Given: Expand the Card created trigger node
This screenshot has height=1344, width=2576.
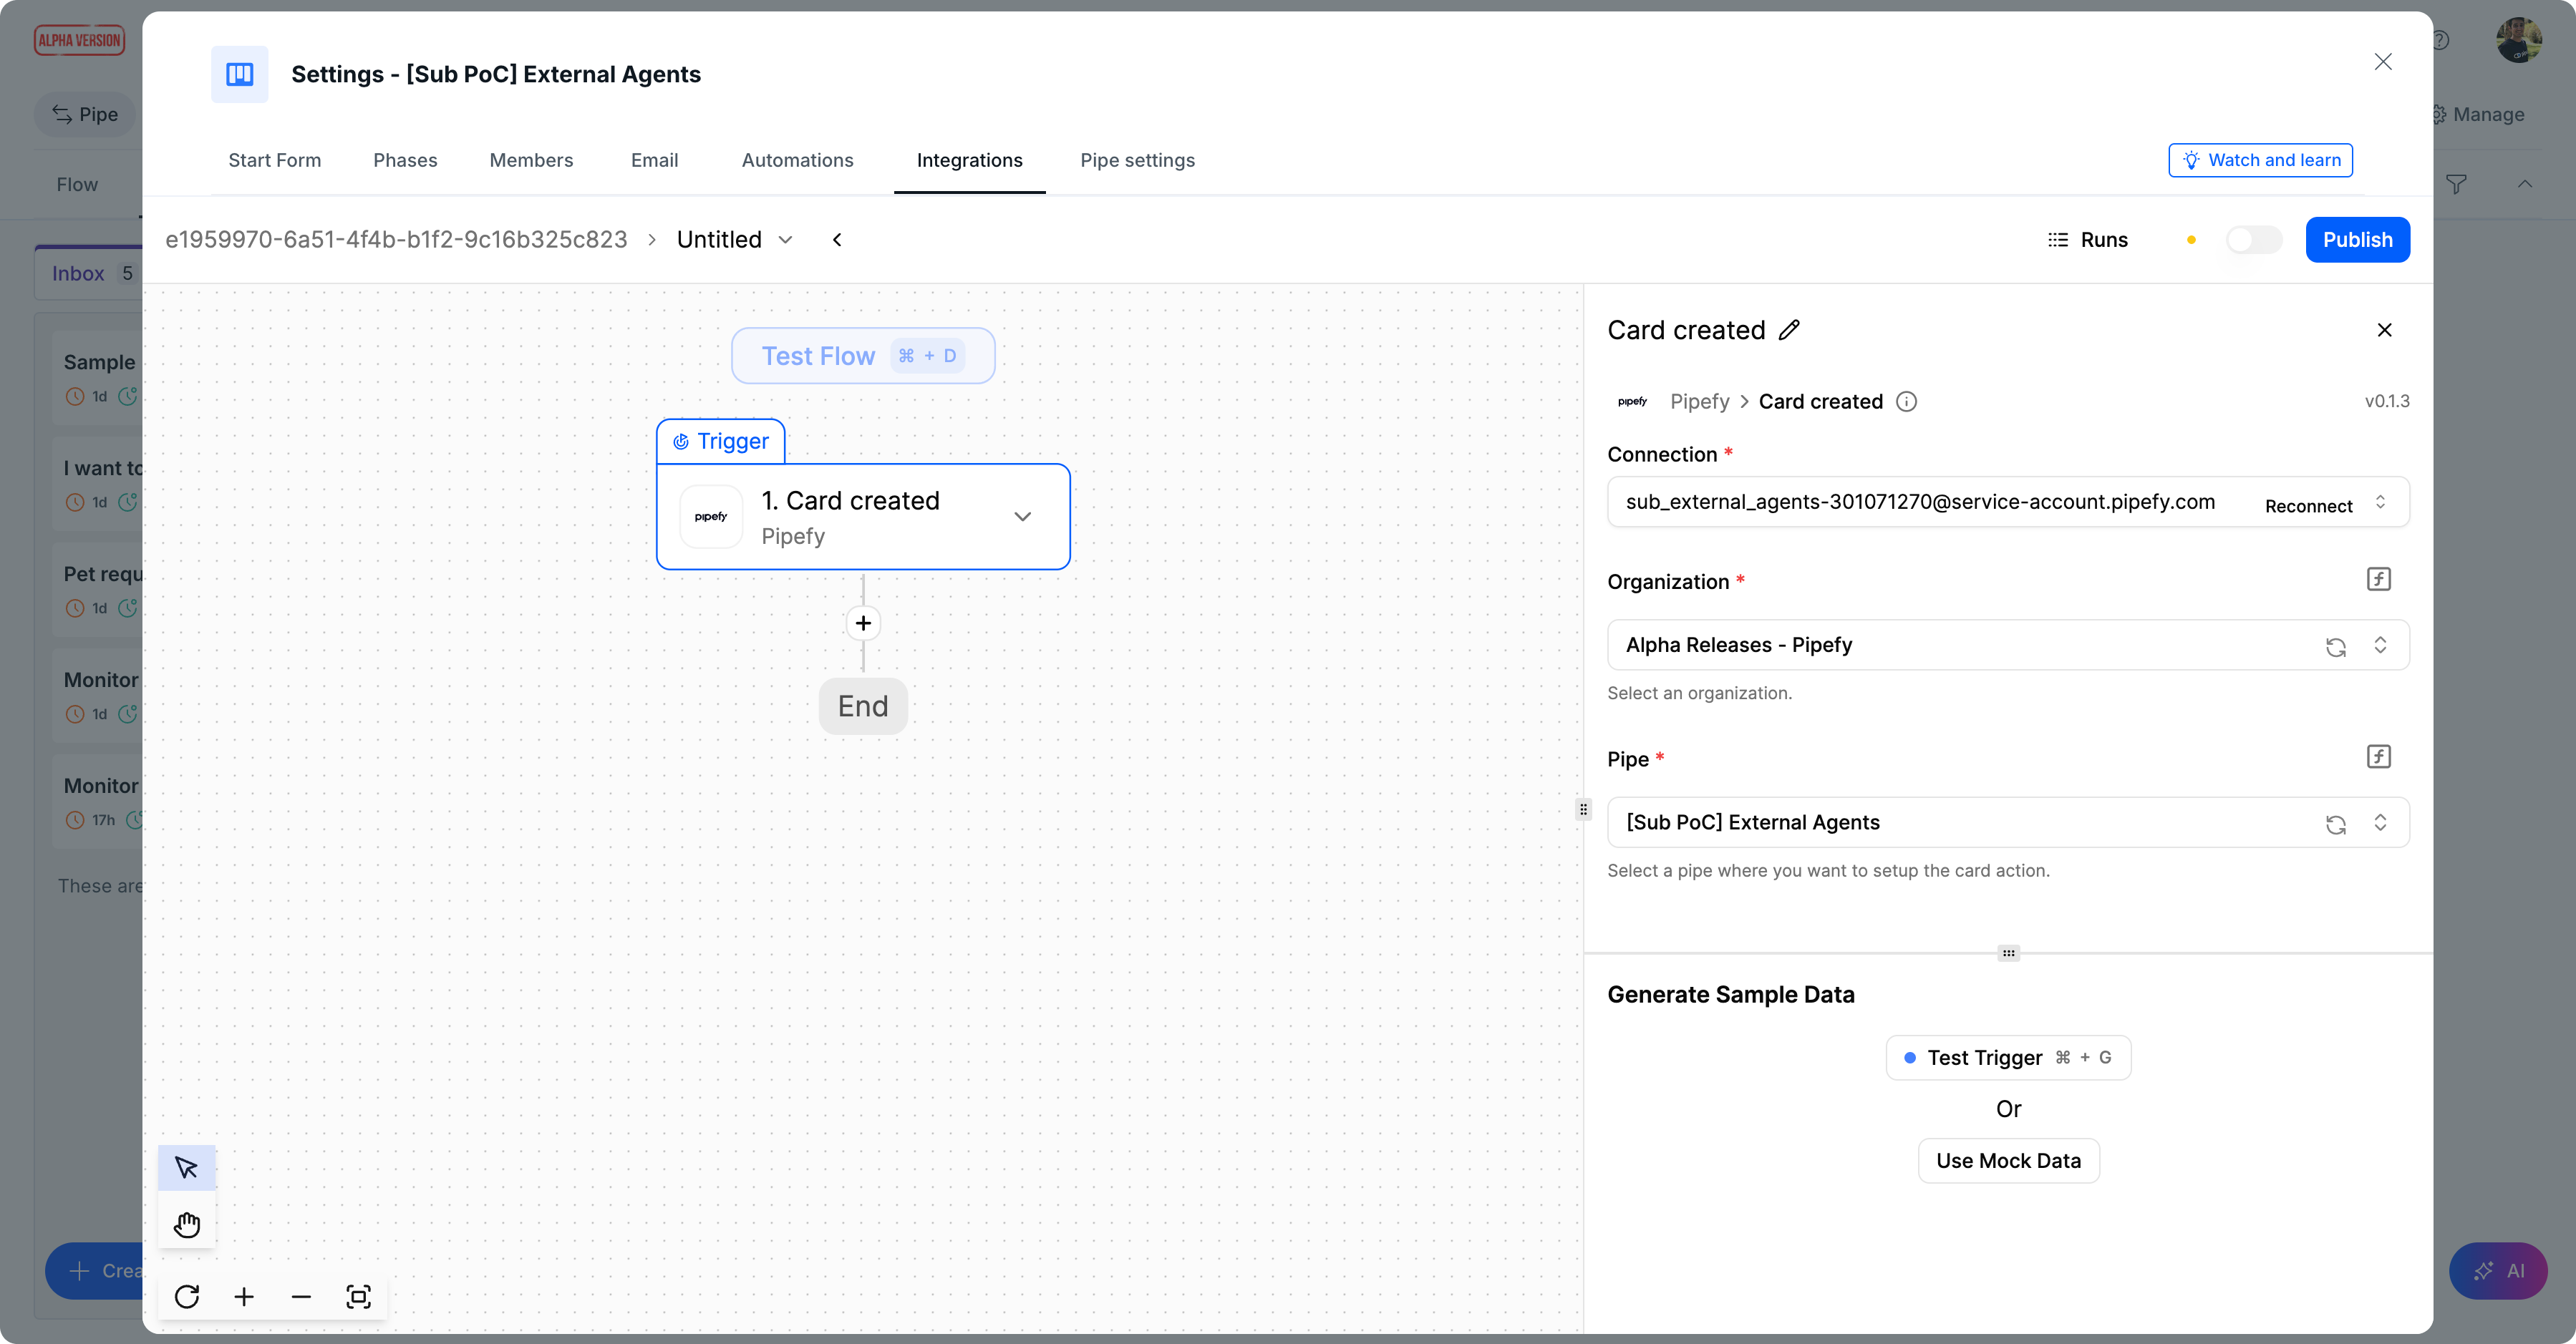Looking at the screenshot, I should click(x=1022, y=517).
